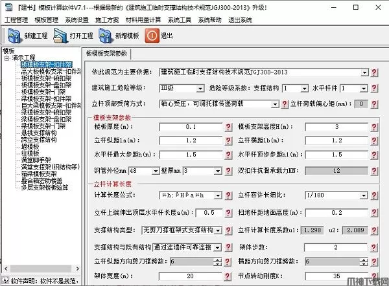
Task: Click help icon beside 立杆荷载偏心距 field
Action: point(374,104)
